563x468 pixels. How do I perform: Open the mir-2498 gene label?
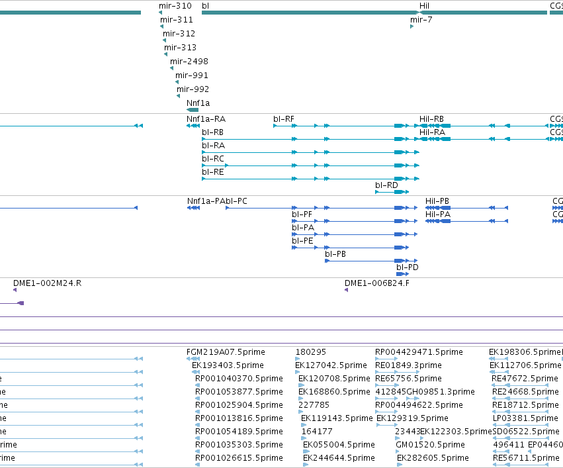[189, 62]
